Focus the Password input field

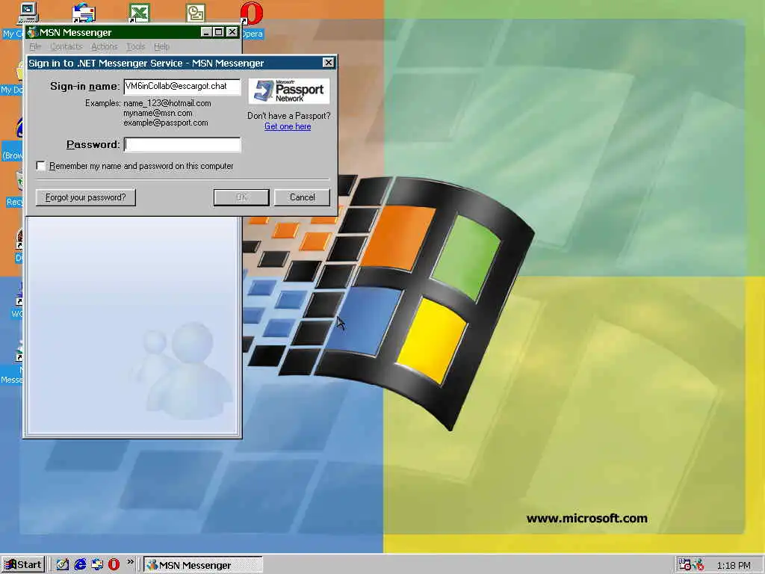coord(182,144)
